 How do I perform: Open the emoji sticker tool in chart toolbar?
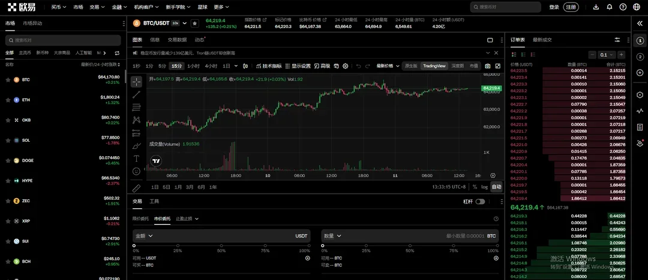click(x=136, y=171)
